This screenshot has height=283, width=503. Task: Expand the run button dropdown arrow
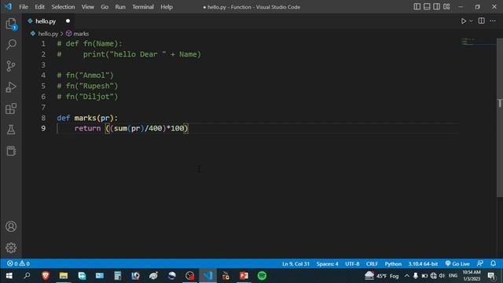471,21
